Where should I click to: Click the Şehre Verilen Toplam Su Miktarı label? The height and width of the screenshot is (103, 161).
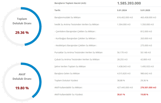tap(70, 66)
